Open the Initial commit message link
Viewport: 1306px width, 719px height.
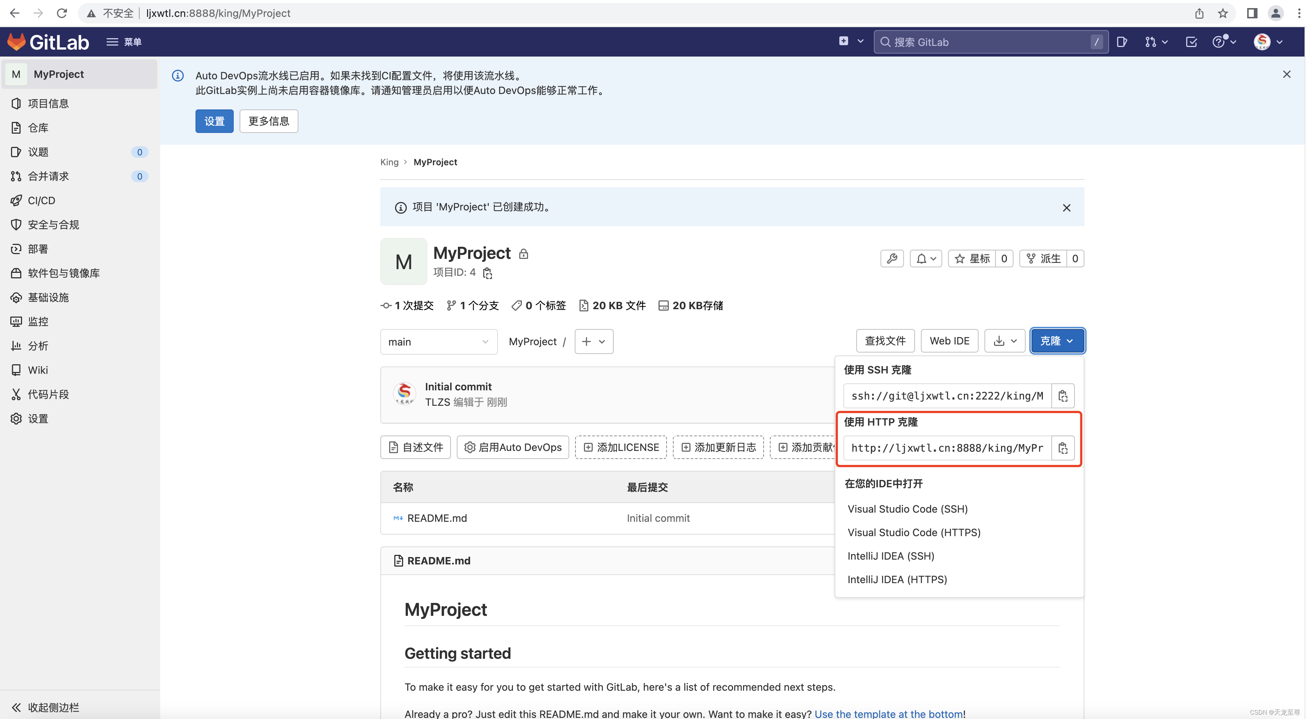tap(458, 387)
